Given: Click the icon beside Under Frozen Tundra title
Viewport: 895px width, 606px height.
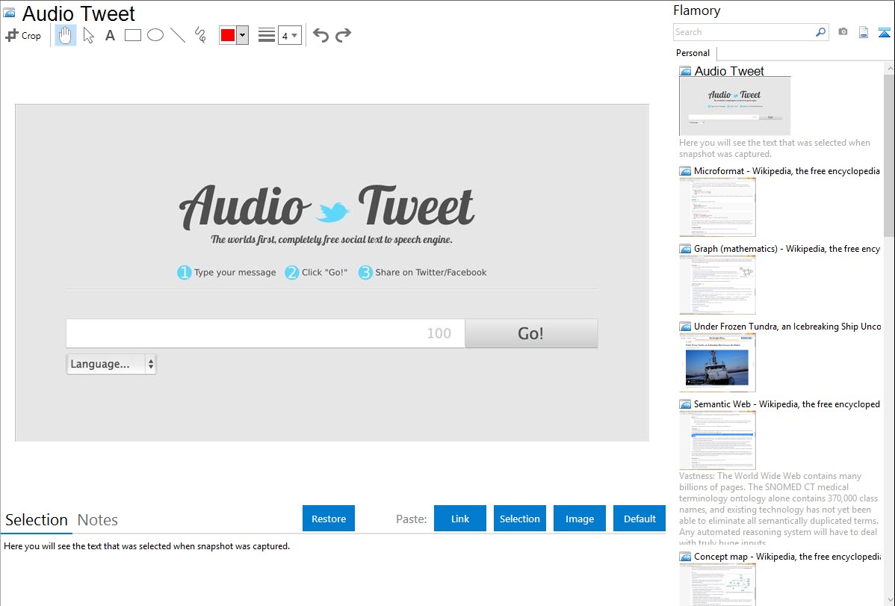Looking at the screenshot, I should [685, 327].
